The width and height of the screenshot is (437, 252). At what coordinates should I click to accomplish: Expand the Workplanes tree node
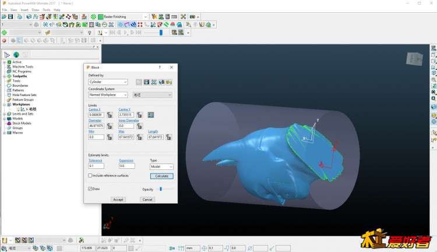point(5,104)
